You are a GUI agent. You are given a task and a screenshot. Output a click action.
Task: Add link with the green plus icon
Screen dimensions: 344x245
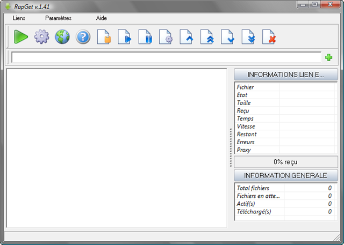(x=328, y=57)
